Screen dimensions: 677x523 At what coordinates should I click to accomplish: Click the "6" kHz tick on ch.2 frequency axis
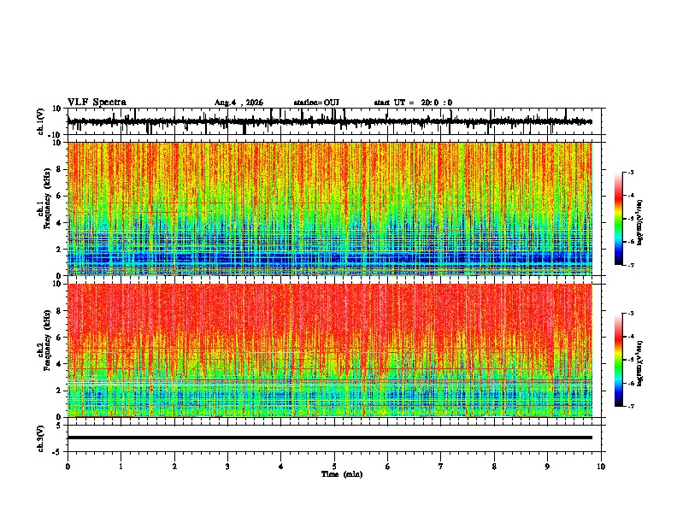pos(60,338)
